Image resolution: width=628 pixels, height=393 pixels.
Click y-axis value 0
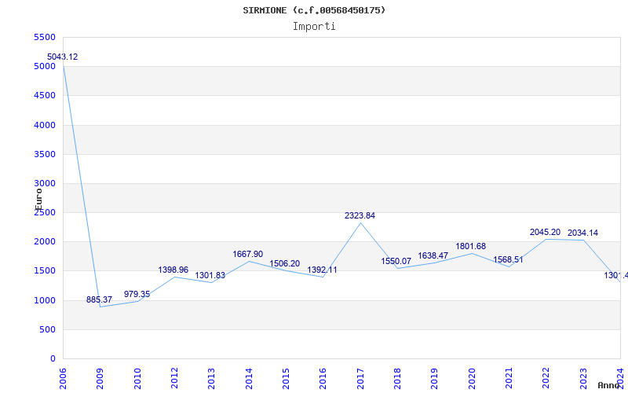(53, 359)
